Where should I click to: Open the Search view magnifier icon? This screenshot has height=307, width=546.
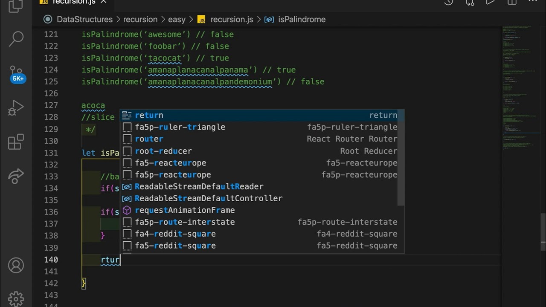pyautogui.click(x=16, y=38)
